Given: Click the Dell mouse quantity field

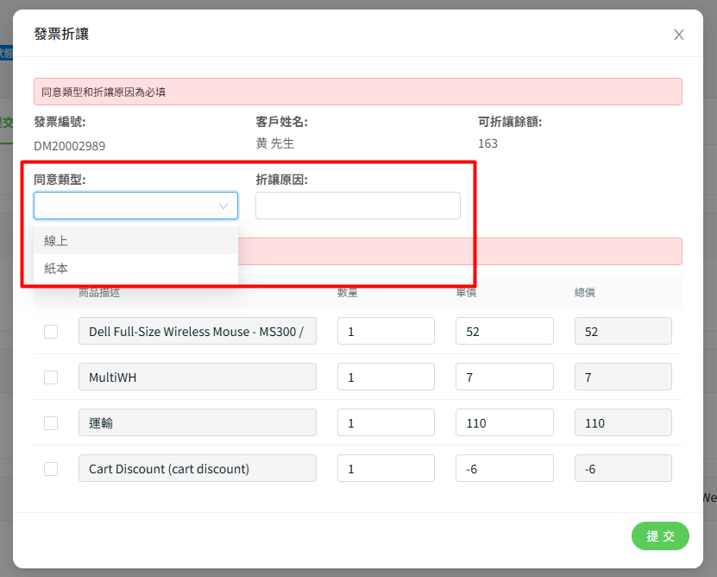Looking at the screenshot, I should pos(386,332).
